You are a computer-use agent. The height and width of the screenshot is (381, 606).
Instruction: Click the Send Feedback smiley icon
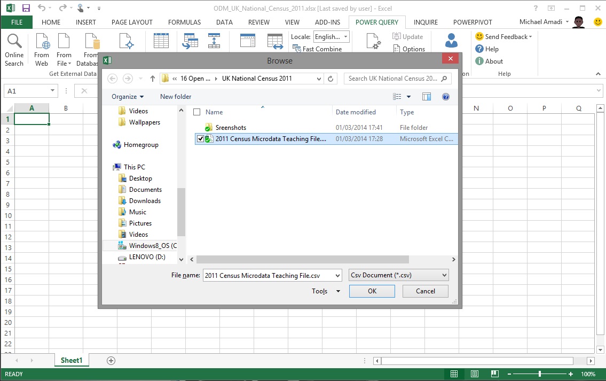[479, 36]
